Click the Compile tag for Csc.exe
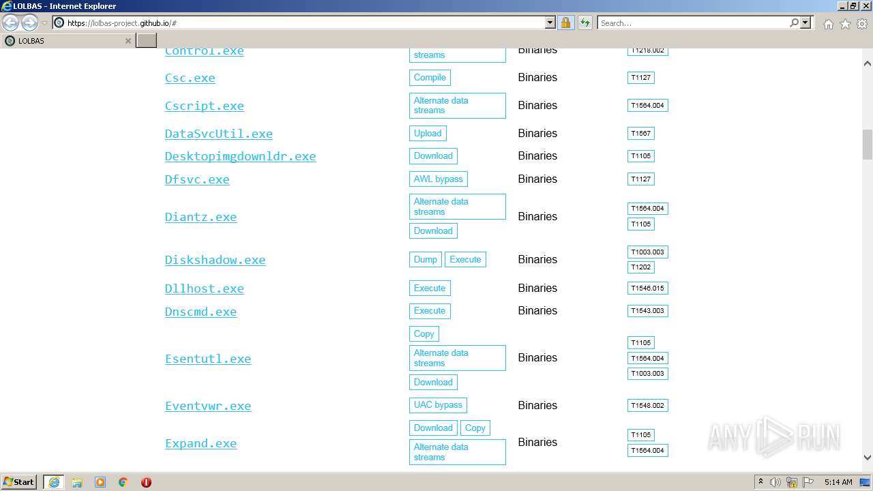This screenshot has height=491, width=873. (x=430, y=78)
